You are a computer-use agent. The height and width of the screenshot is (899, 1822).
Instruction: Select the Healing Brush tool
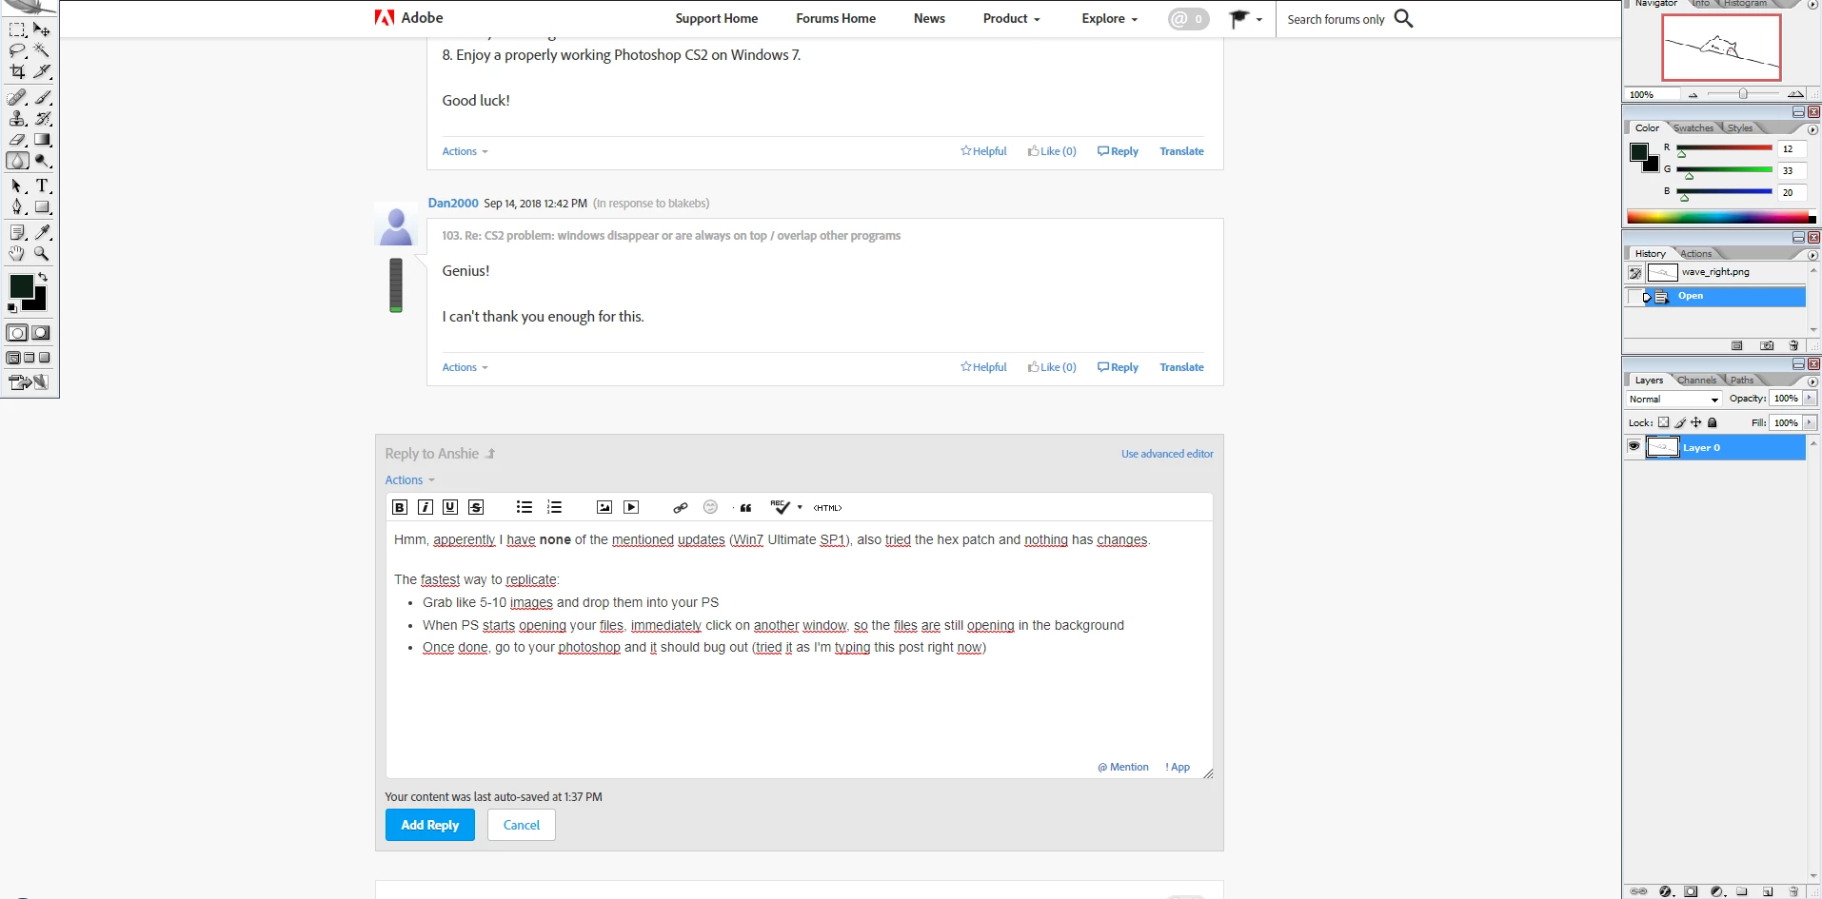pos(17,97)
